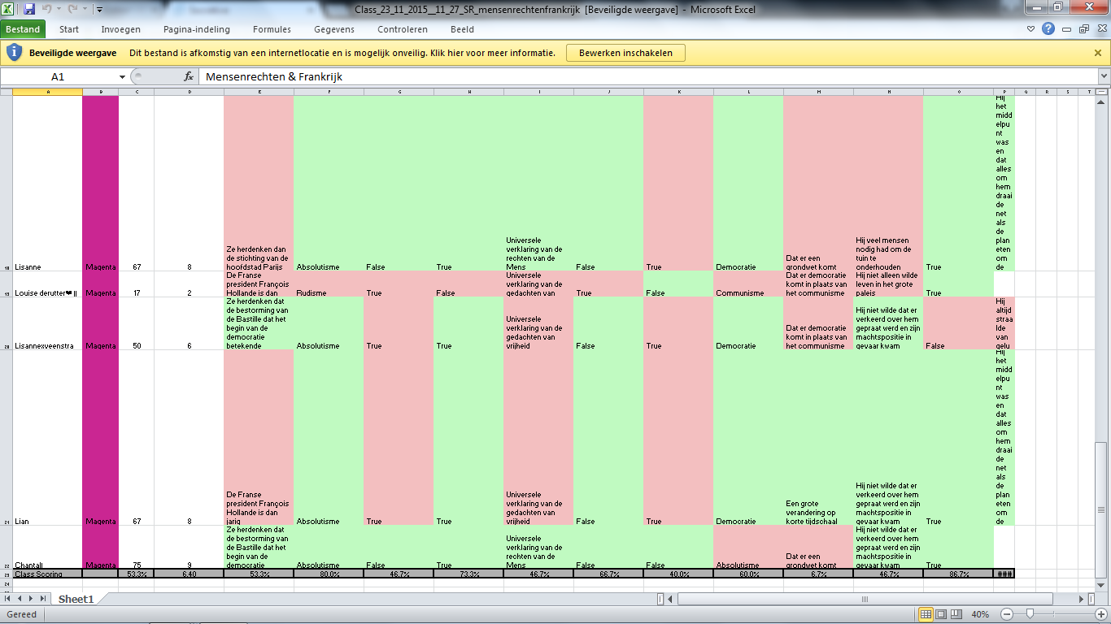Select the 6.40 class scoring cell
Image resolution: width=1111 pixels, height=624 pixels.
tap(190, 574)
